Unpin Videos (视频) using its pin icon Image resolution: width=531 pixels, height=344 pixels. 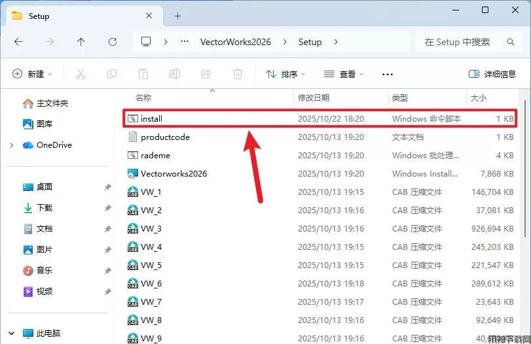107,292
